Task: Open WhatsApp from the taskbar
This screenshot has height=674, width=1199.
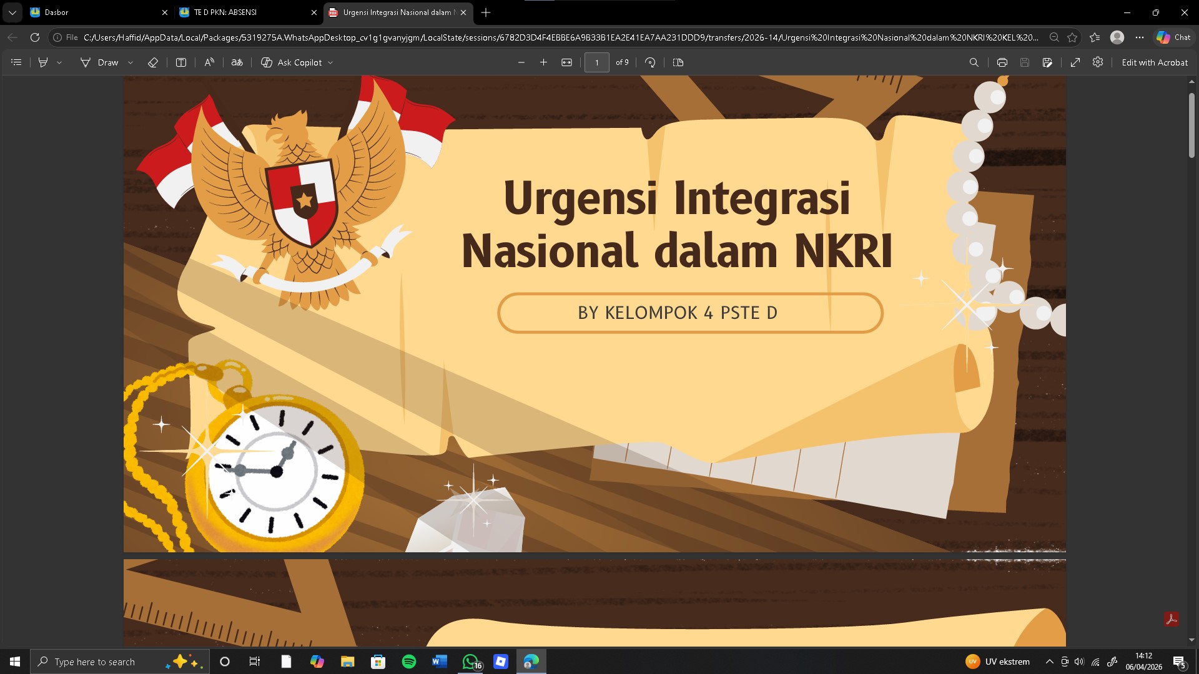Action: (x=470, y=662)
